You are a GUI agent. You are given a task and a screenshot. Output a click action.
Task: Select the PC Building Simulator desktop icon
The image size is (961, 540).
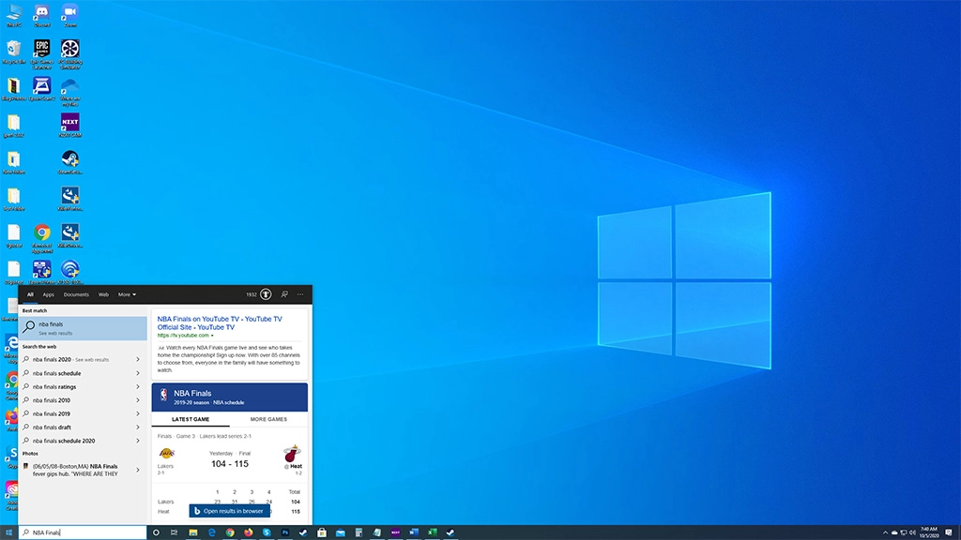[69, 53]
